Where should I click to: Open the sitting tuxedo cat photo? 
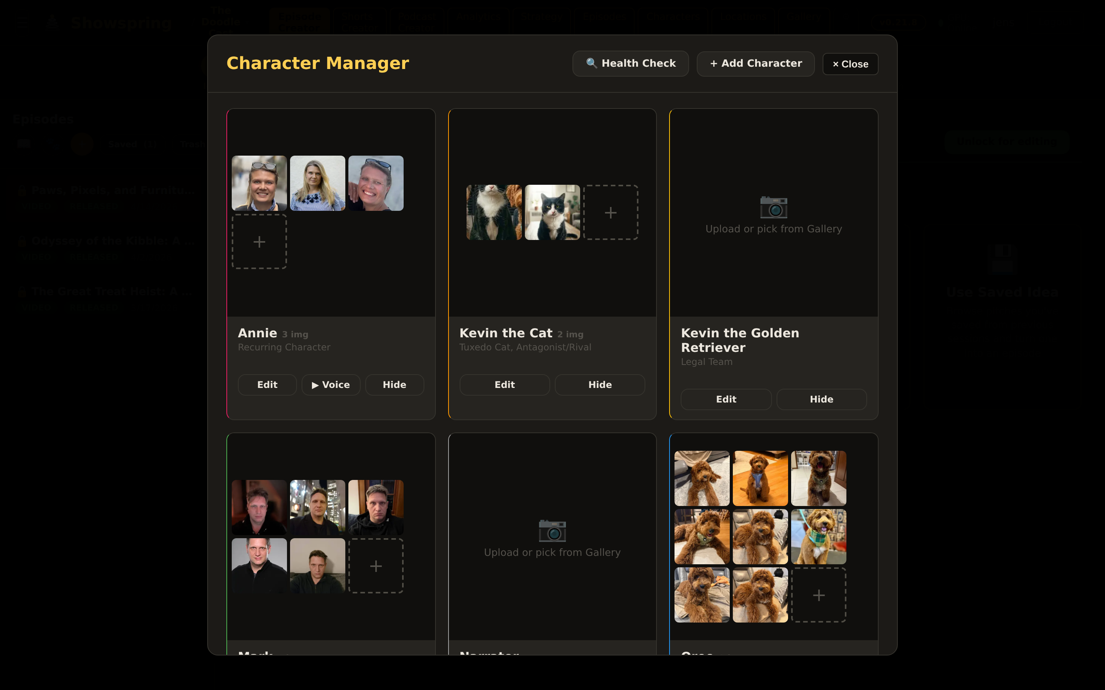552,212
